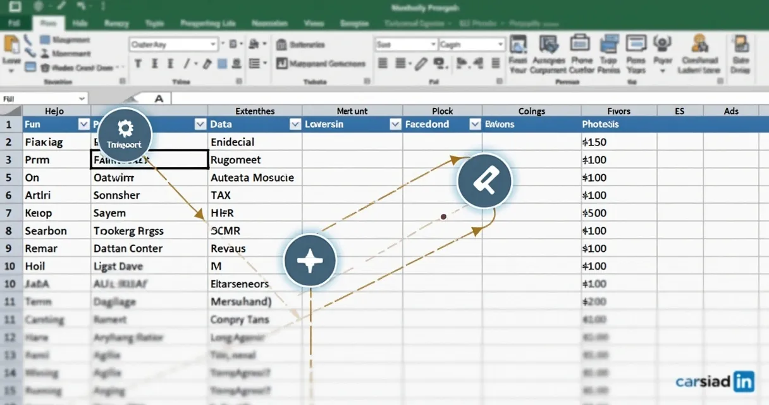Click the pencil icon in the alignment group
This screenshot has height=405, width=769.
pyautogui.click(x=420, y=63)
